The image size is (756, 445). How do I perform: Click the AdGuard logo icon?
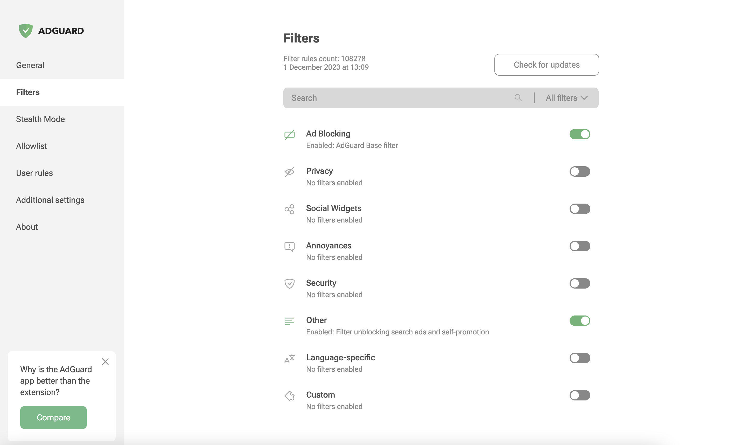pos(25,30)
